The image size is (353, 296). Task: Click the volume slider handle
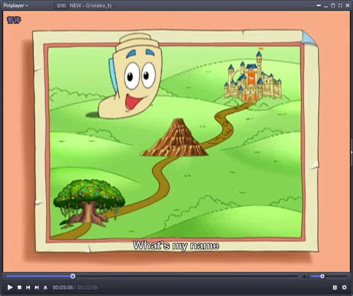pyautogui.click(x=323, y=276)
